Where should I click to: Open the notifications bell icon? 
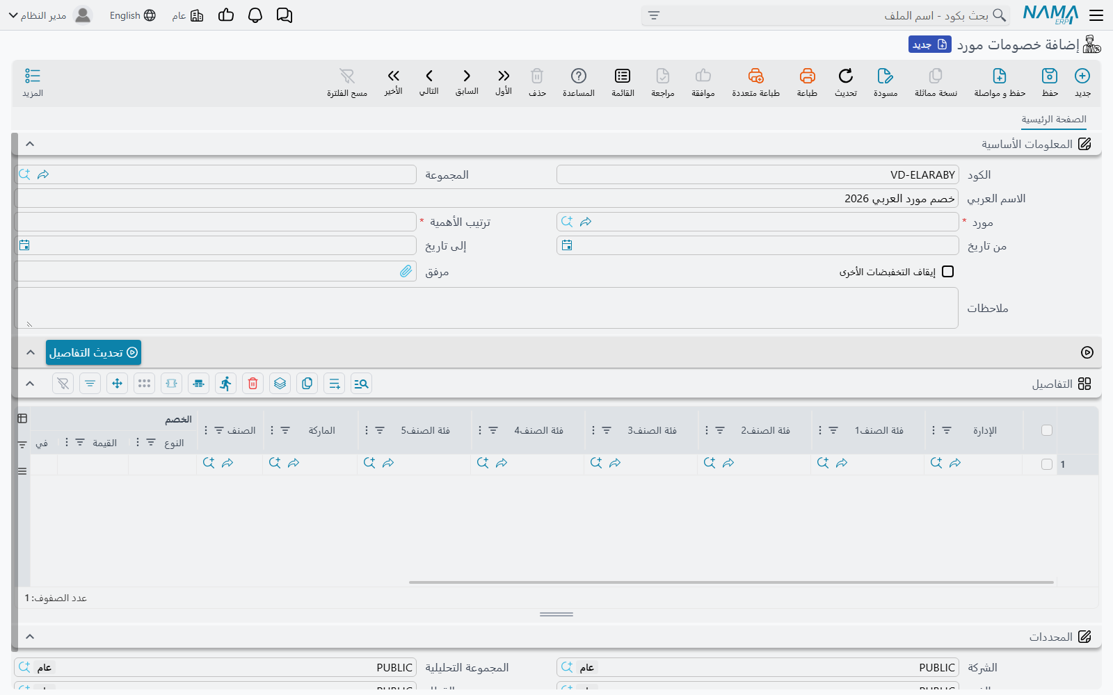(255, 15)
